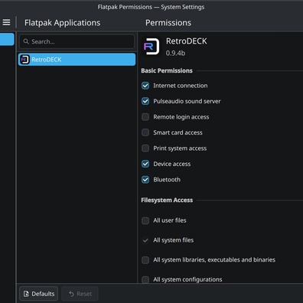Click the Basic Permissions heading
303x303 pixels.
coord(167,70)
